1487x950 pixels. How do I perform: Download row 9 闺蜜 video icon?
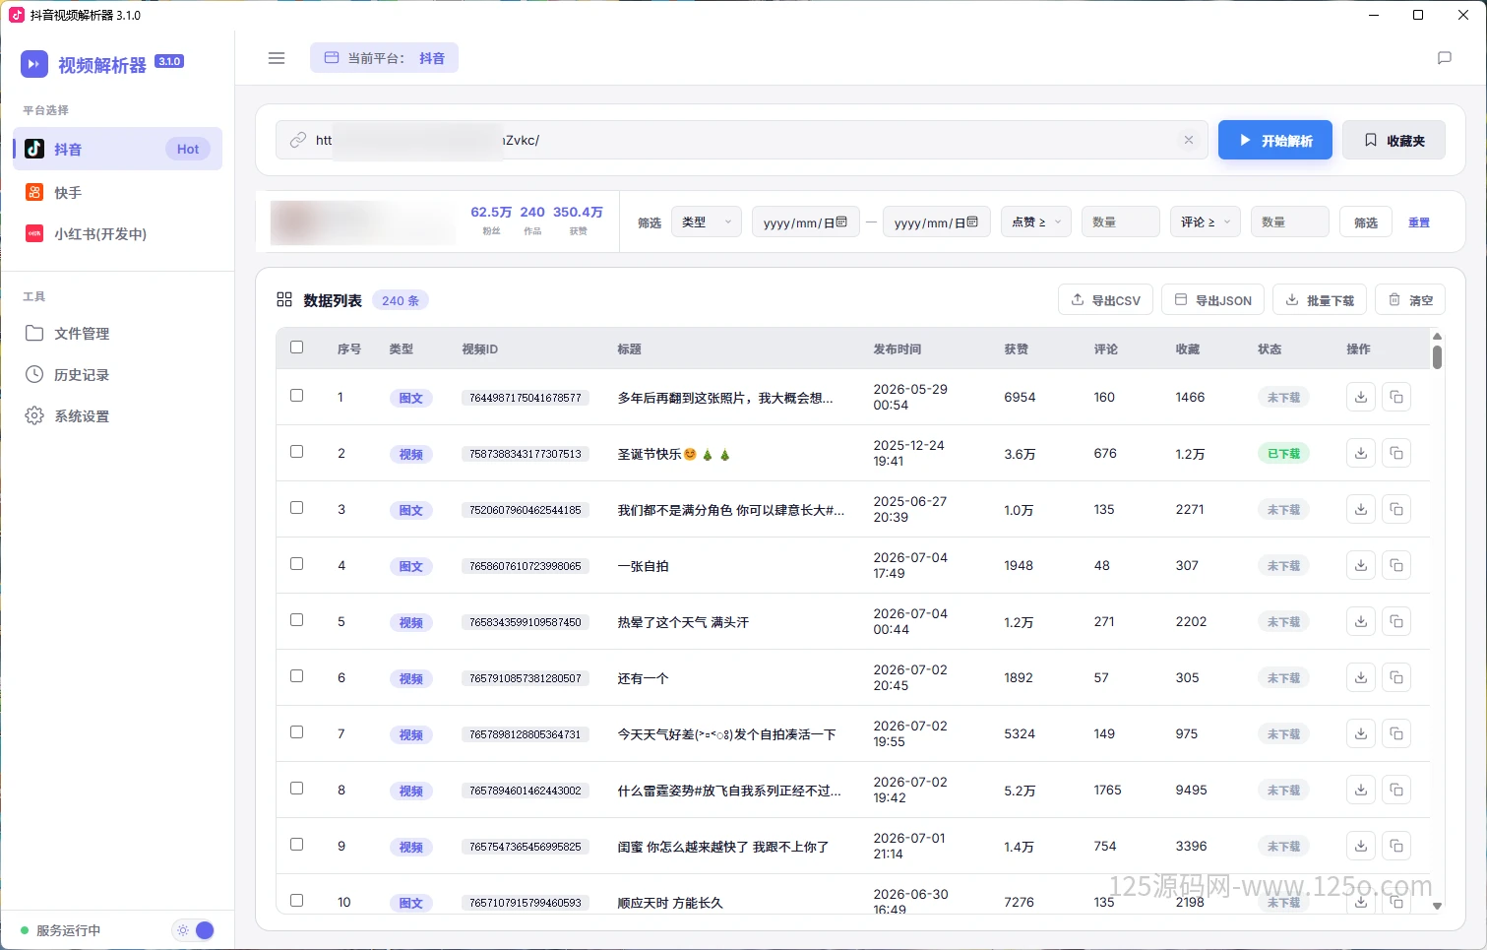(1361, 847)
